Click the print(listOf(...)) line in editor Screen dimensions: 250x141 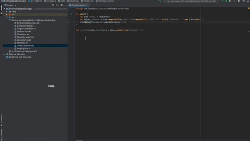pos(102,22)
